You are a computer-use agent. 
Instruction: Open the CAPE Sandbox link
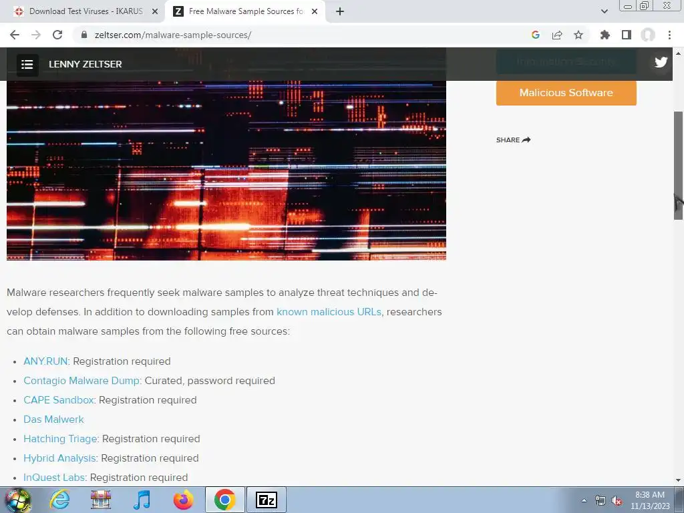coord(59,400)
